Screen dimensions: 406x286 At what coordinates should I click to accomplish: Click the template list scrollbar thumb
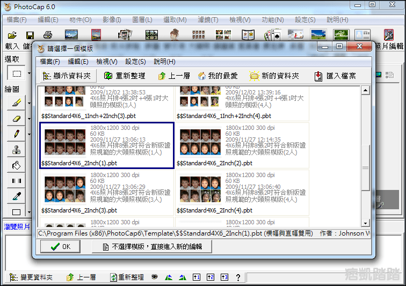coord(365,168)
